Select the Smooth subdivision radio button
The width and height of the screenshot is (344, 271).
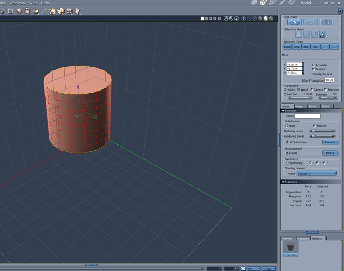(314, 126)
